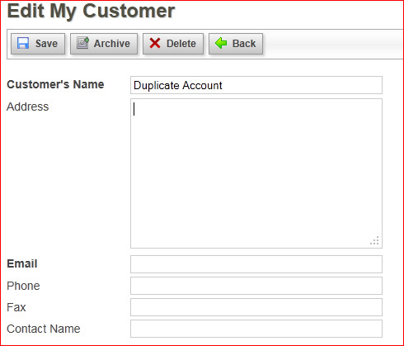Grab the Address box resize grip
This screenshot has height=346, width=404.
[x=374, y=240]
